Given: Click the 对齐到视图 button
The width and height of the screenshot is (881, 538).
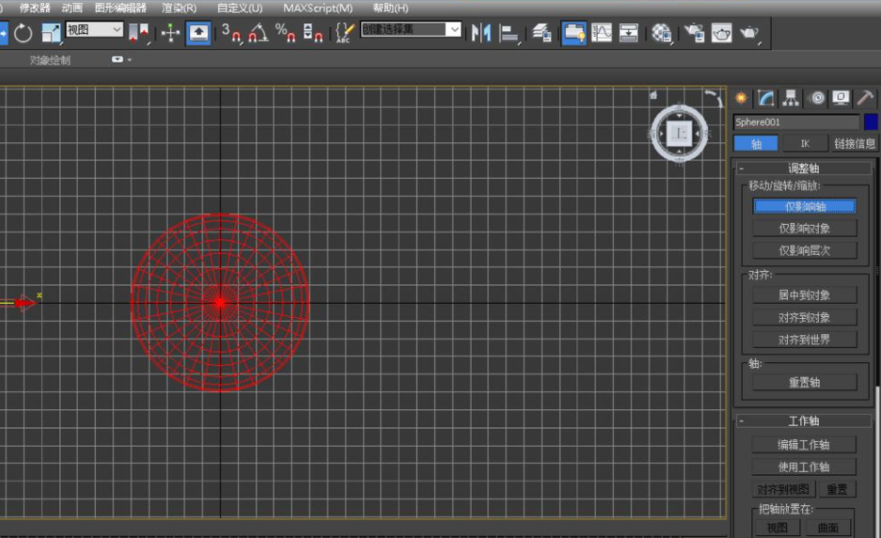Looking at the screenshot, I should pyautogui.click(x=783, y=489).
